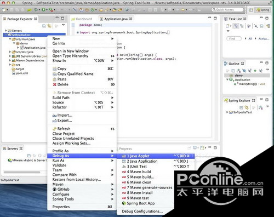Click the Collapse All icon in Spring Explorer
The width and height of the screenshot is (274, 217).
point(241,107)
